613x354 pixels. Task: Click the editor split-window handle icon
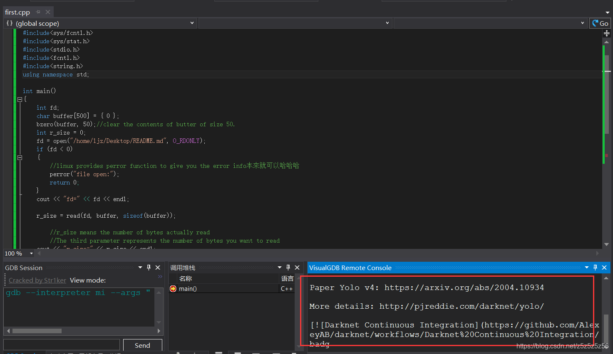(607, 33)
